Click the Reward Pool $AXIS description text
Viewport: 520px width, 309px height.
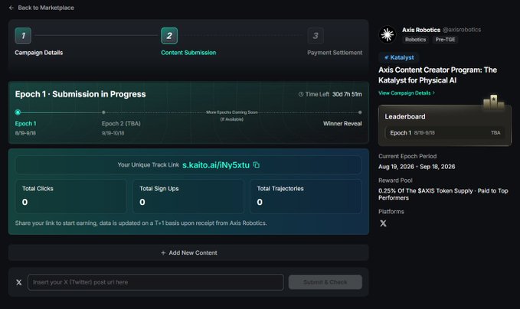point(443,194)
